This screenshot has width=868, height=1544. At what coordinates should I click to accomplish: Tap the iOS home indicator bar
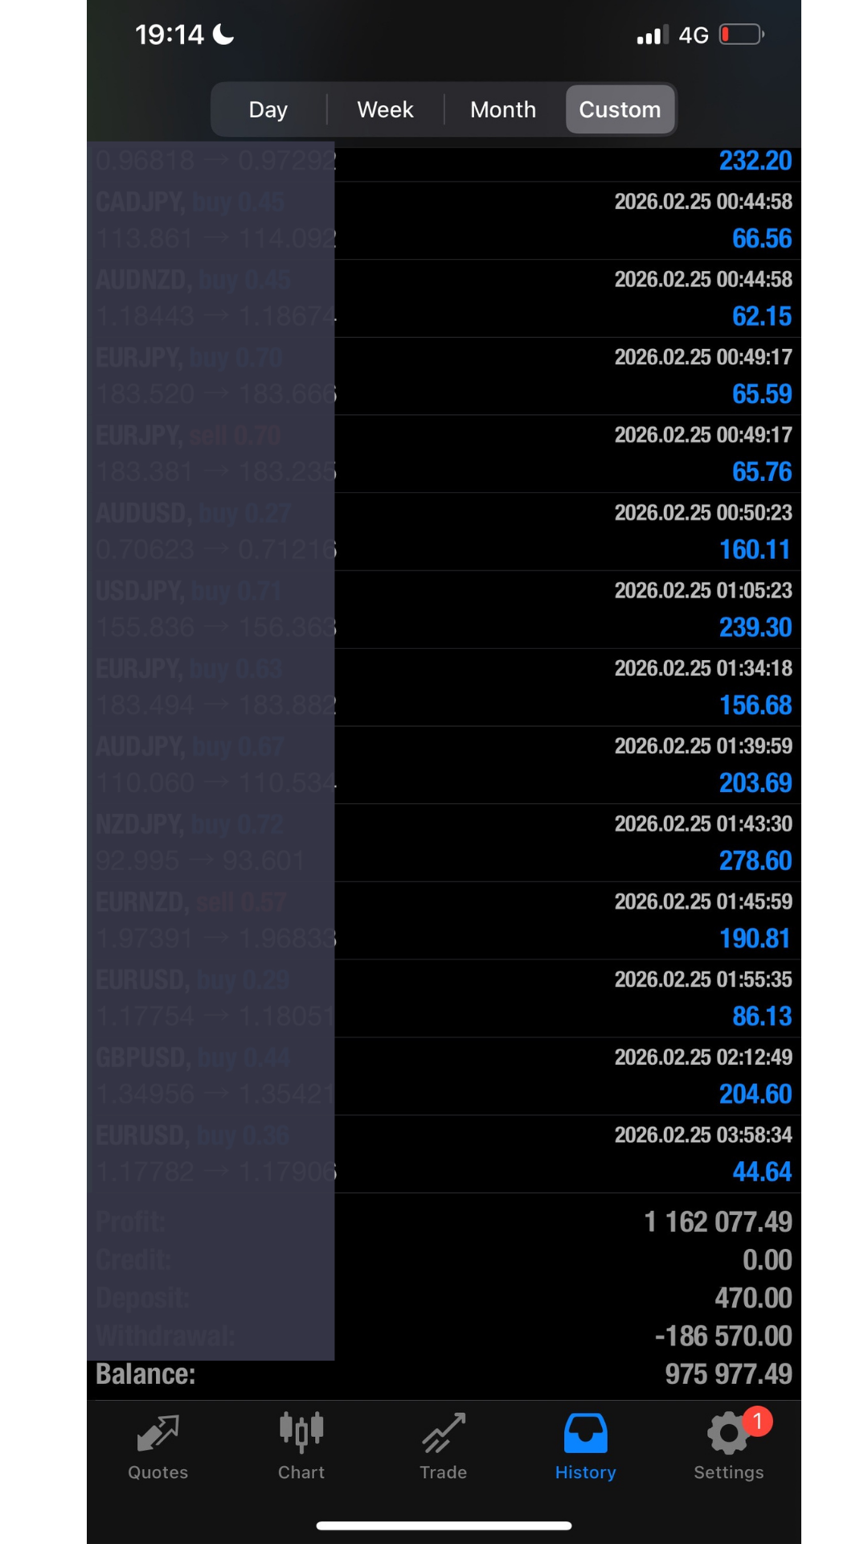[444, 1526]
